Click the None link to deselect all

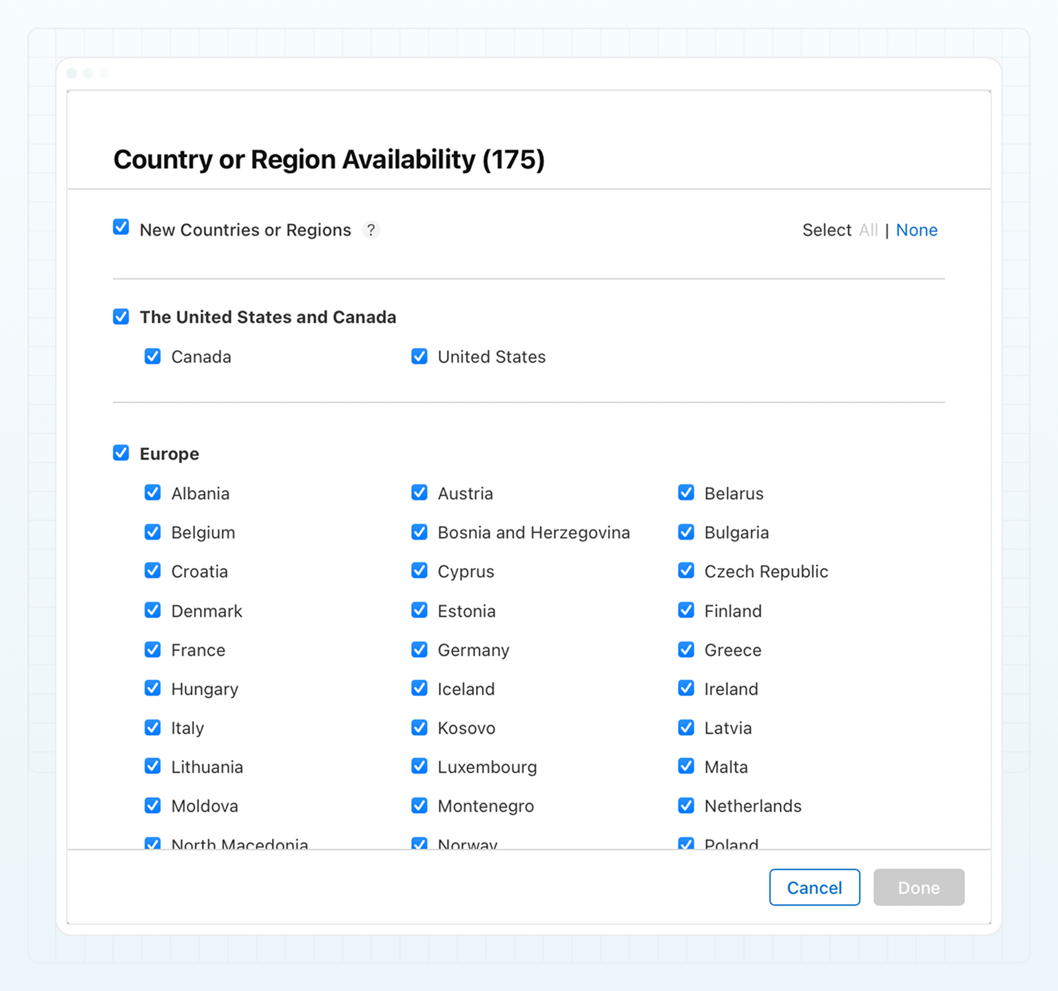tap(917, 230)
